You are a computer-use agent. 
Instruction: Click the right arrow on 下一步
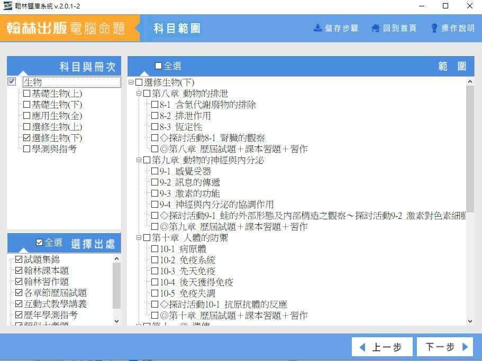(465, 347)
